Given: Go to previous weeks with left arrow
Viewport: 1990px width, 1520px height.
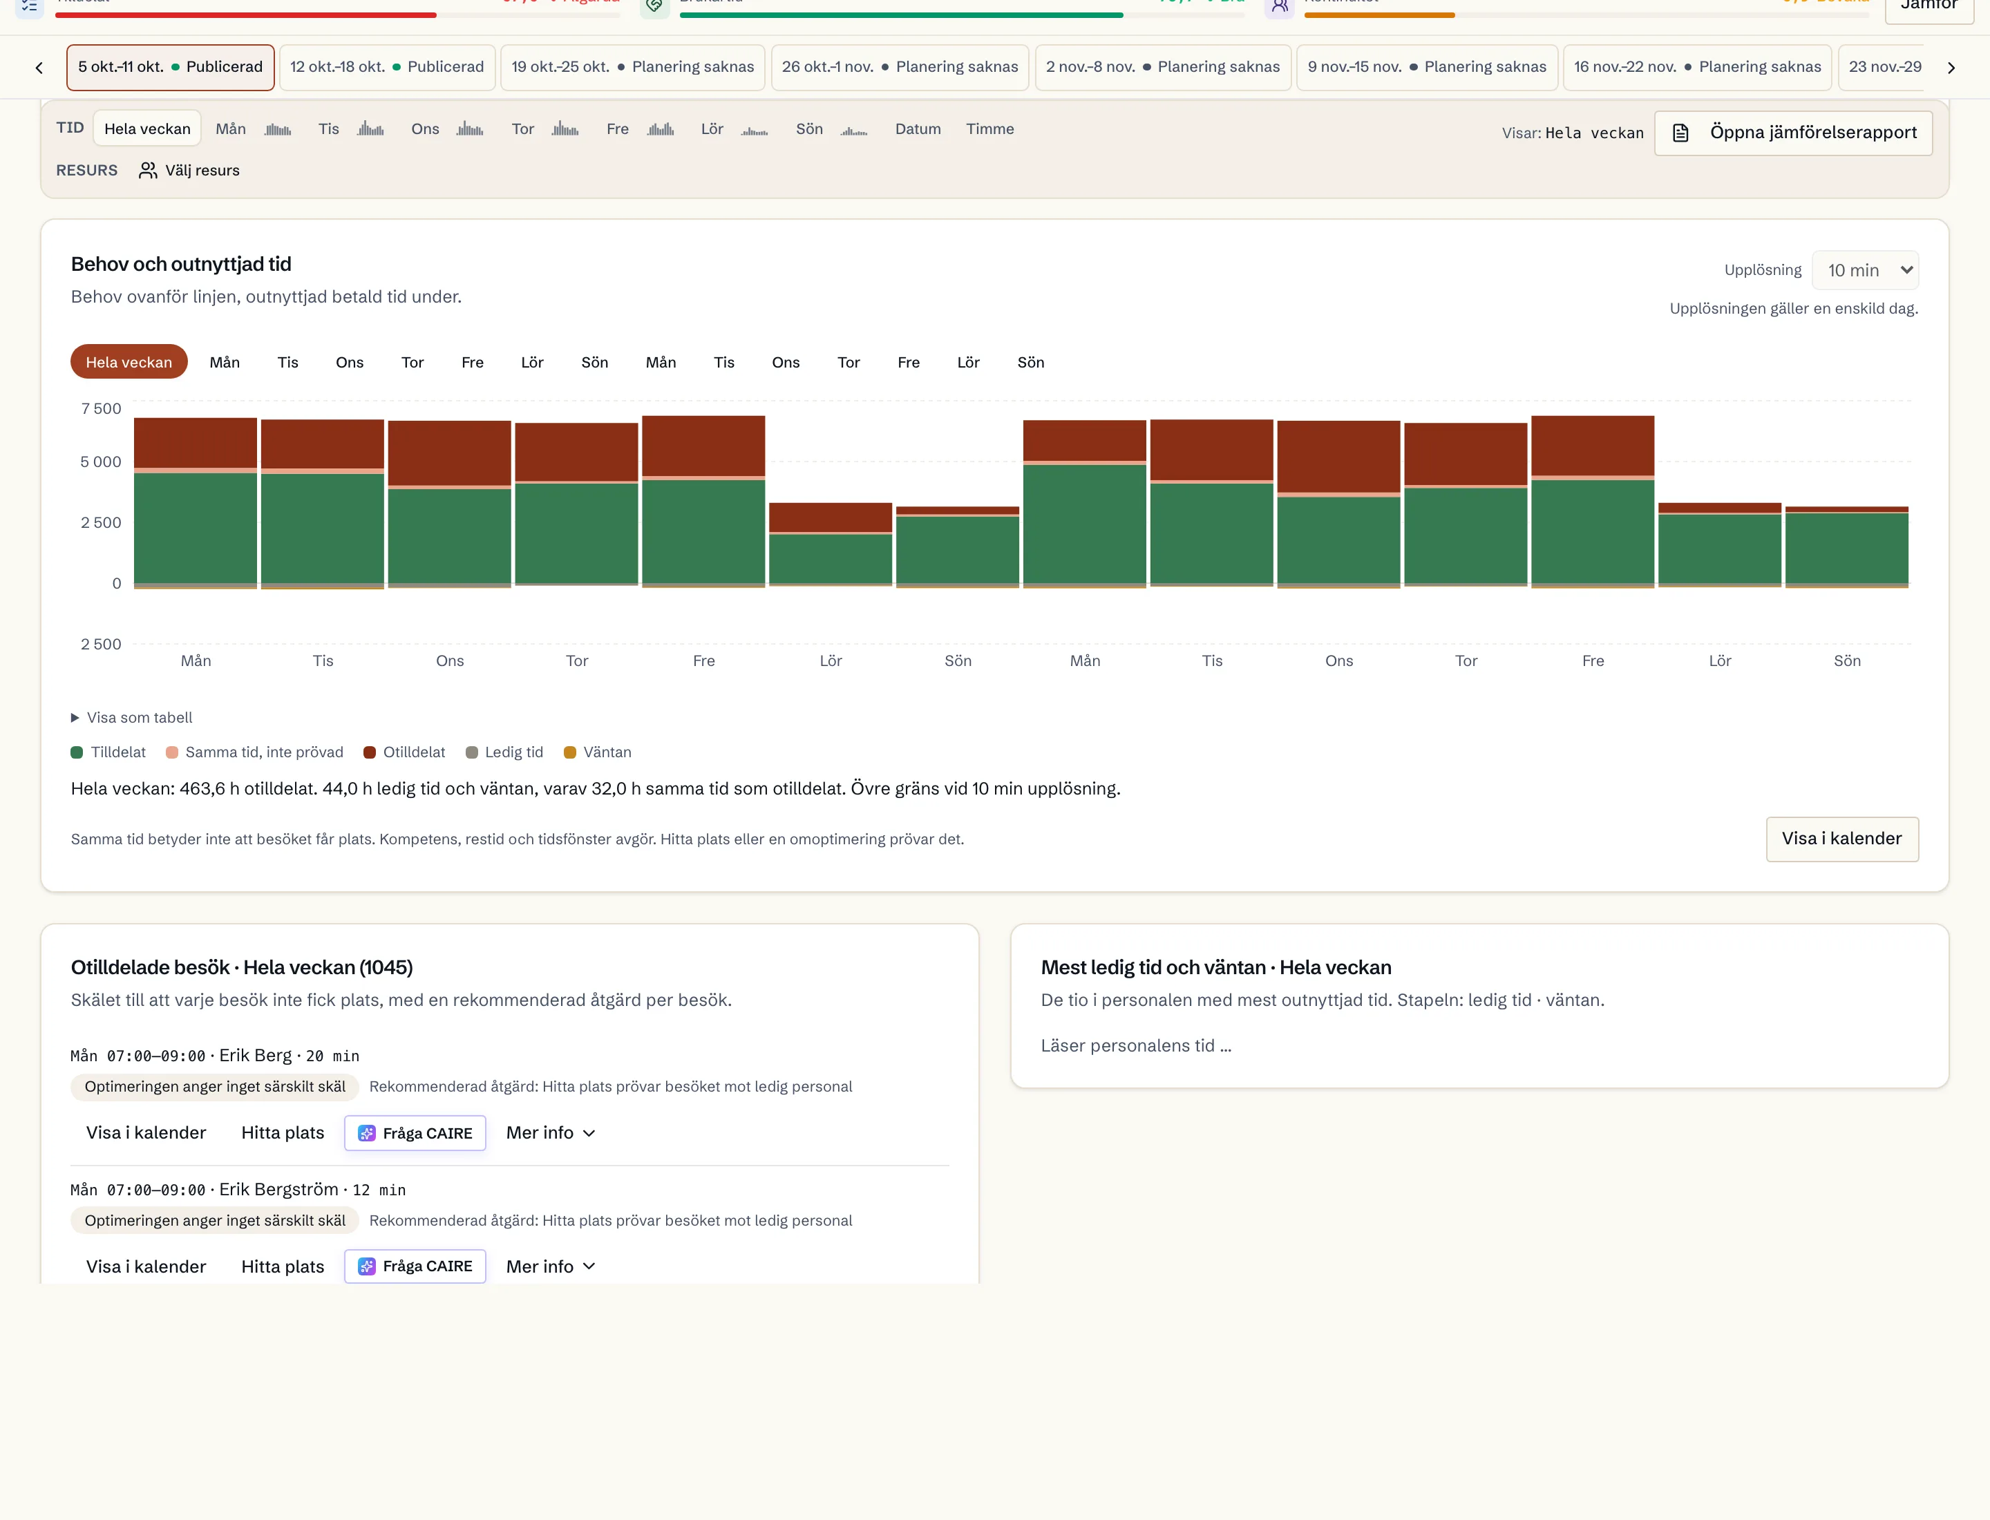Looking at the screenshot, I should [39, 68].
